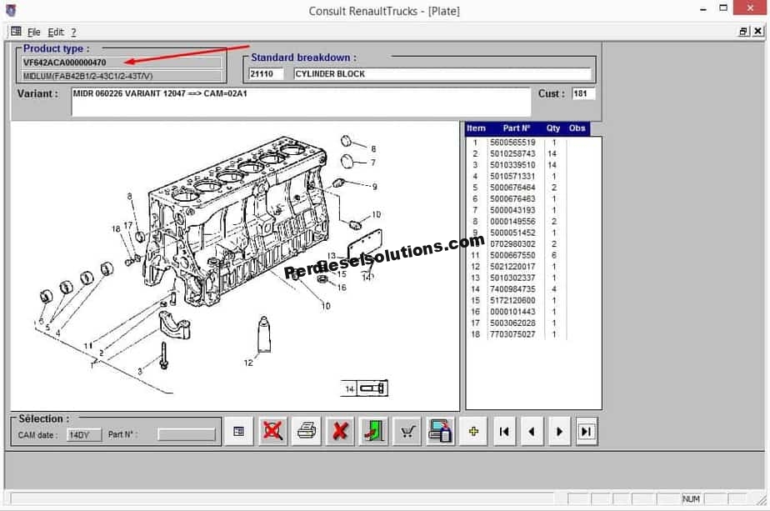Select part number 5010571331

point(512,177)
